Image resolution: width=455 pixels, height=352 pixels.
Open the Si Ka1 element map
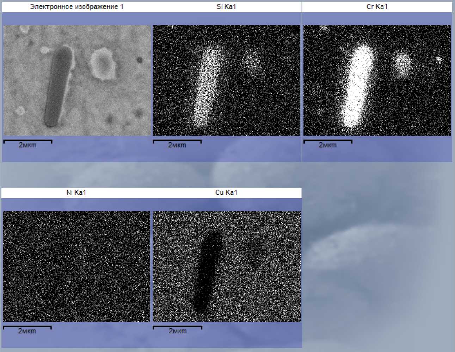tap(226, 80)
